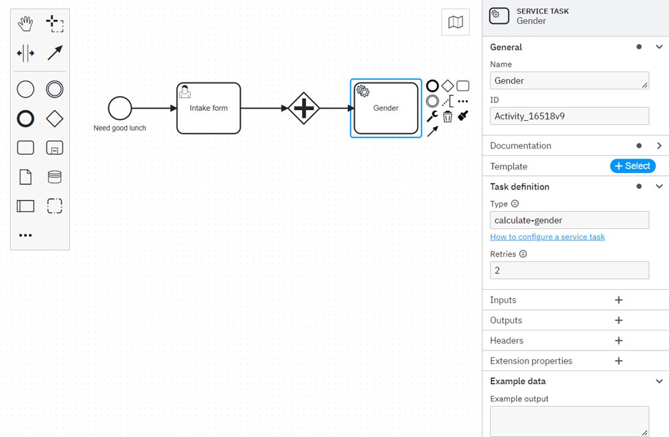Toggle the minimap icon
669x437 pixels.
[456, 22]
